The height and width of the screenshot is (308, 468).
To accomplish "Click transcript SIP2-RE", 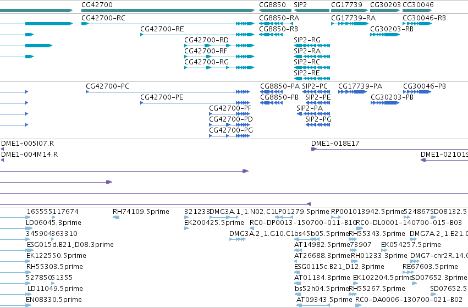I will tap(307, 73).
